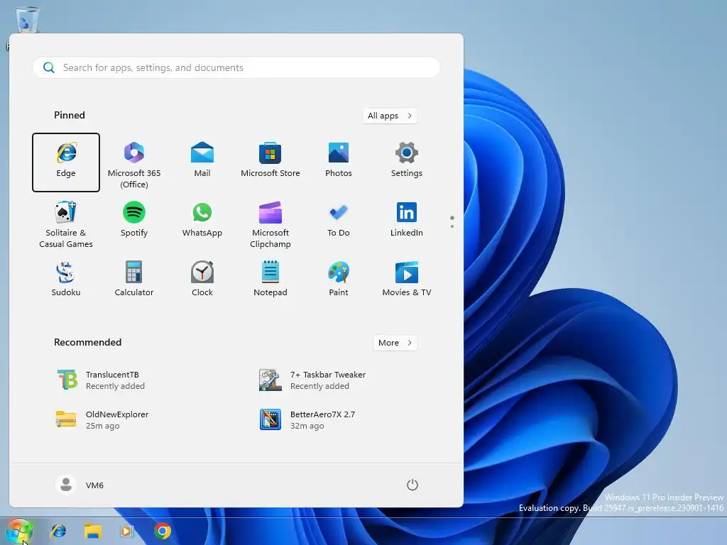Open the Clock app

pos(202,280)
